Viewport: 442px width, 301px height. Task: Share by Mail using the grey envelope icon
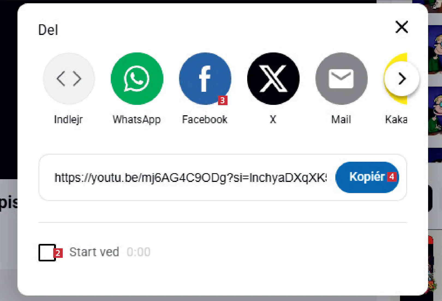pos(341,79)
